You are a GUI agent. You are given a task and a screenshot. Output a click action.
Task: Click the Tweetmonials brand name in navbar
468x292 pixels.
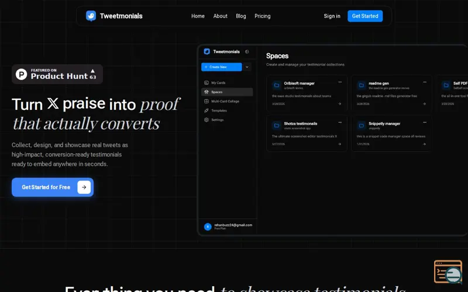click(121, 16)
